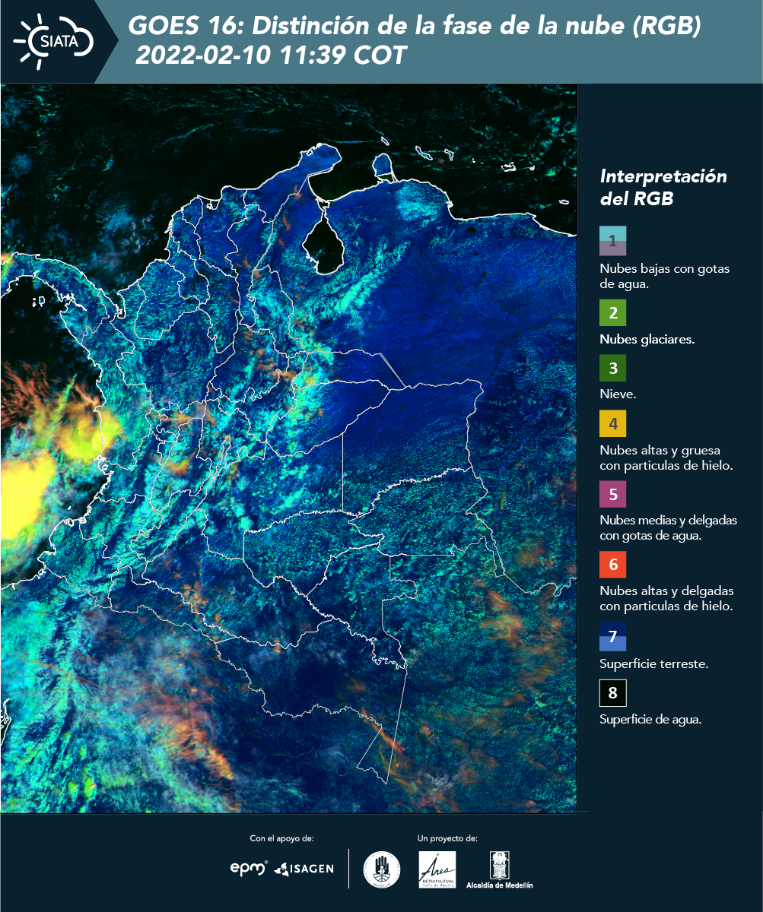Click the 'Nieve.' legend label
This screenshot has width=763, height=912.
618,394
